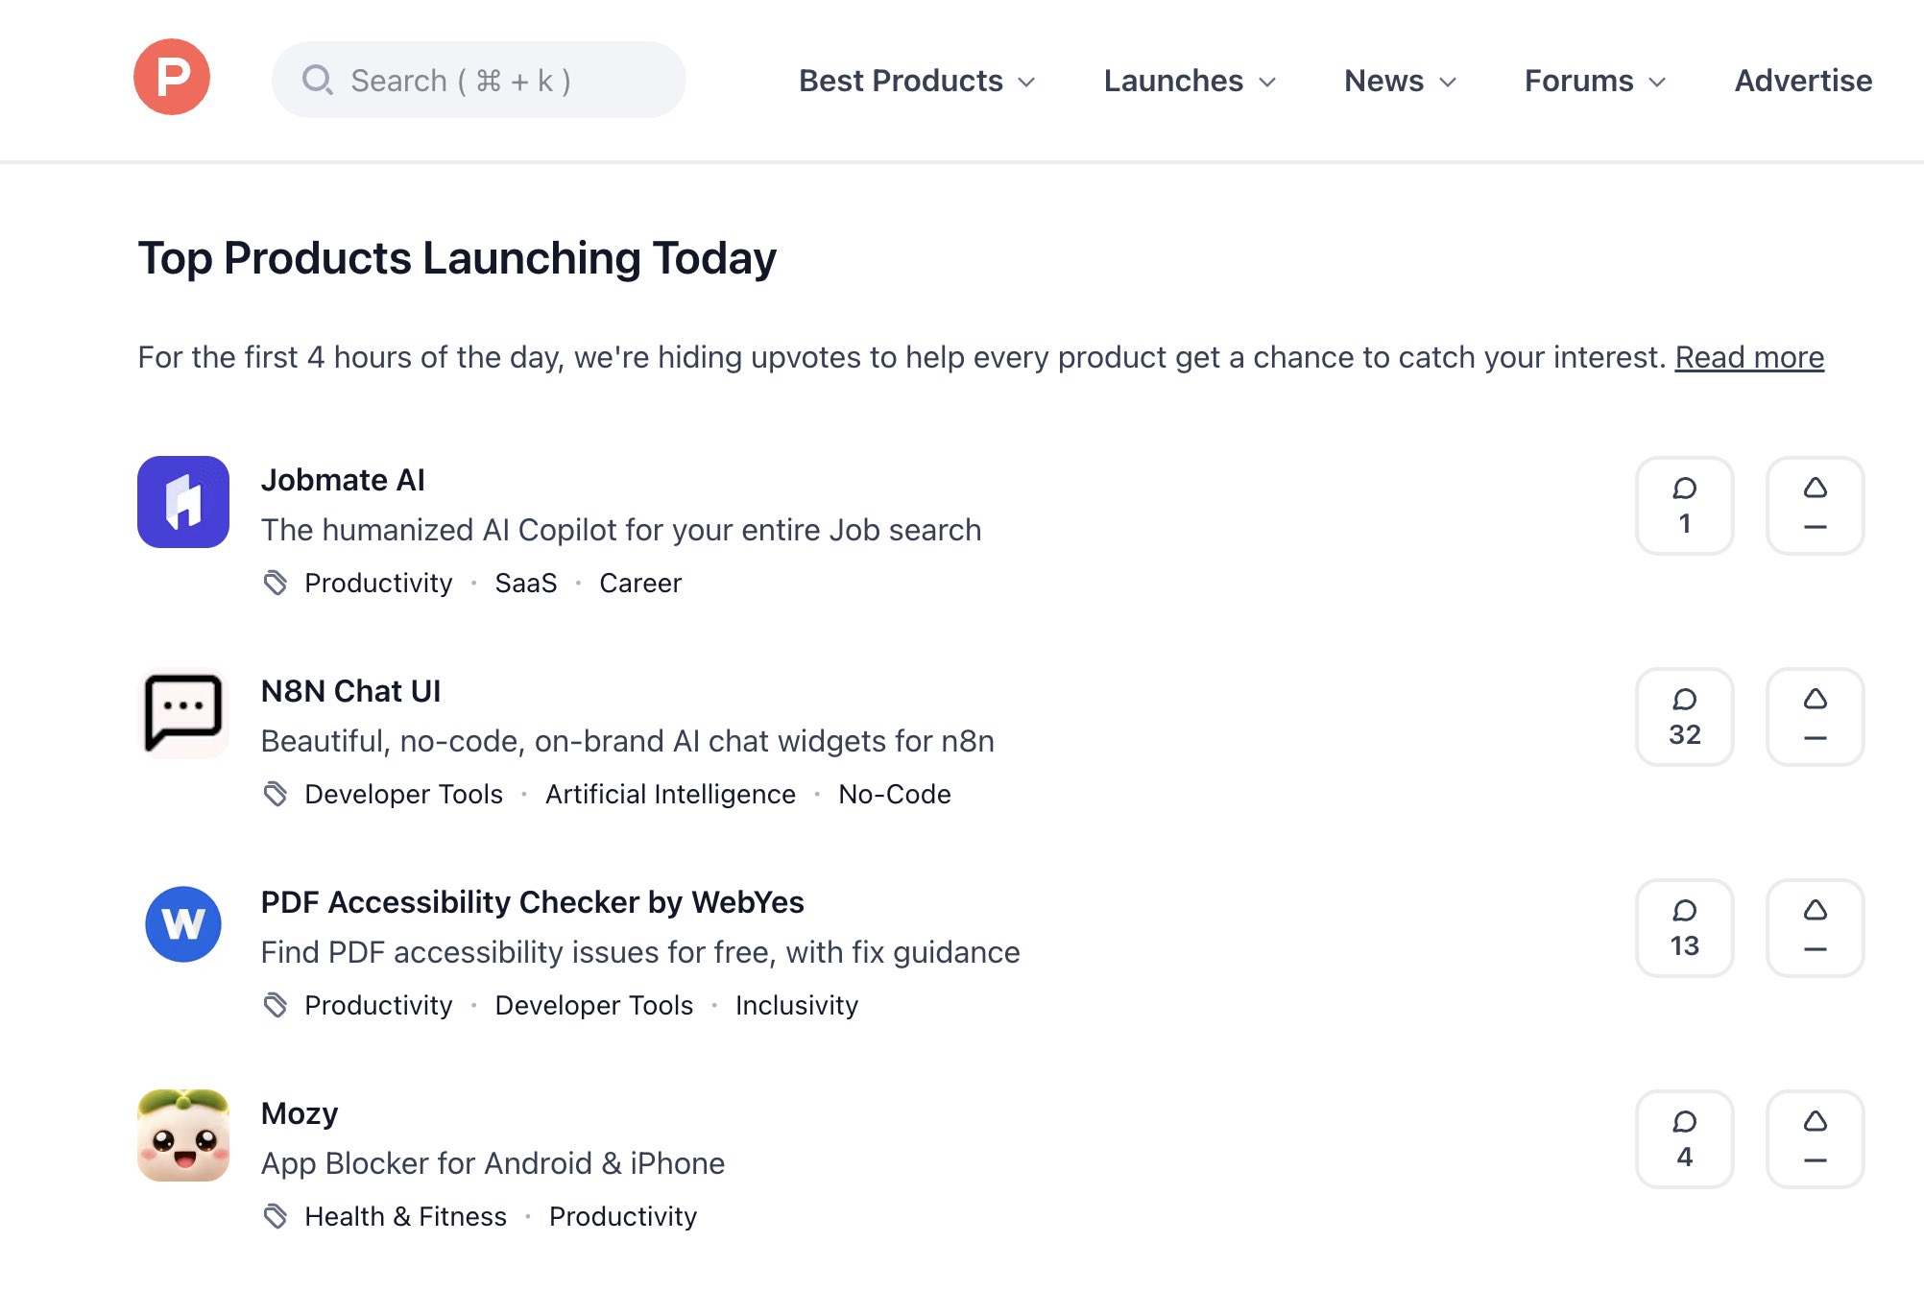Select N8N Chat UI's Developer Tools tag
Viewport: 1924px width, 1290px height.
(x=403, y=794)
